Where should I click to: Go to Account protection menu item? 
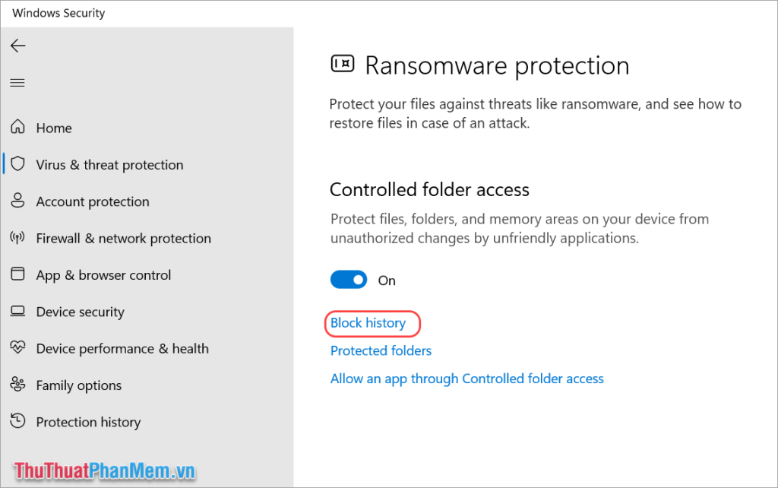tap(93, 201)
